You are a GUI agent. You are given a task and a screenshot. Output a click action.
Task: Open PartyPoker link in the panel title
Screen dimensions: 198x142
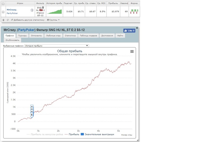26,30
